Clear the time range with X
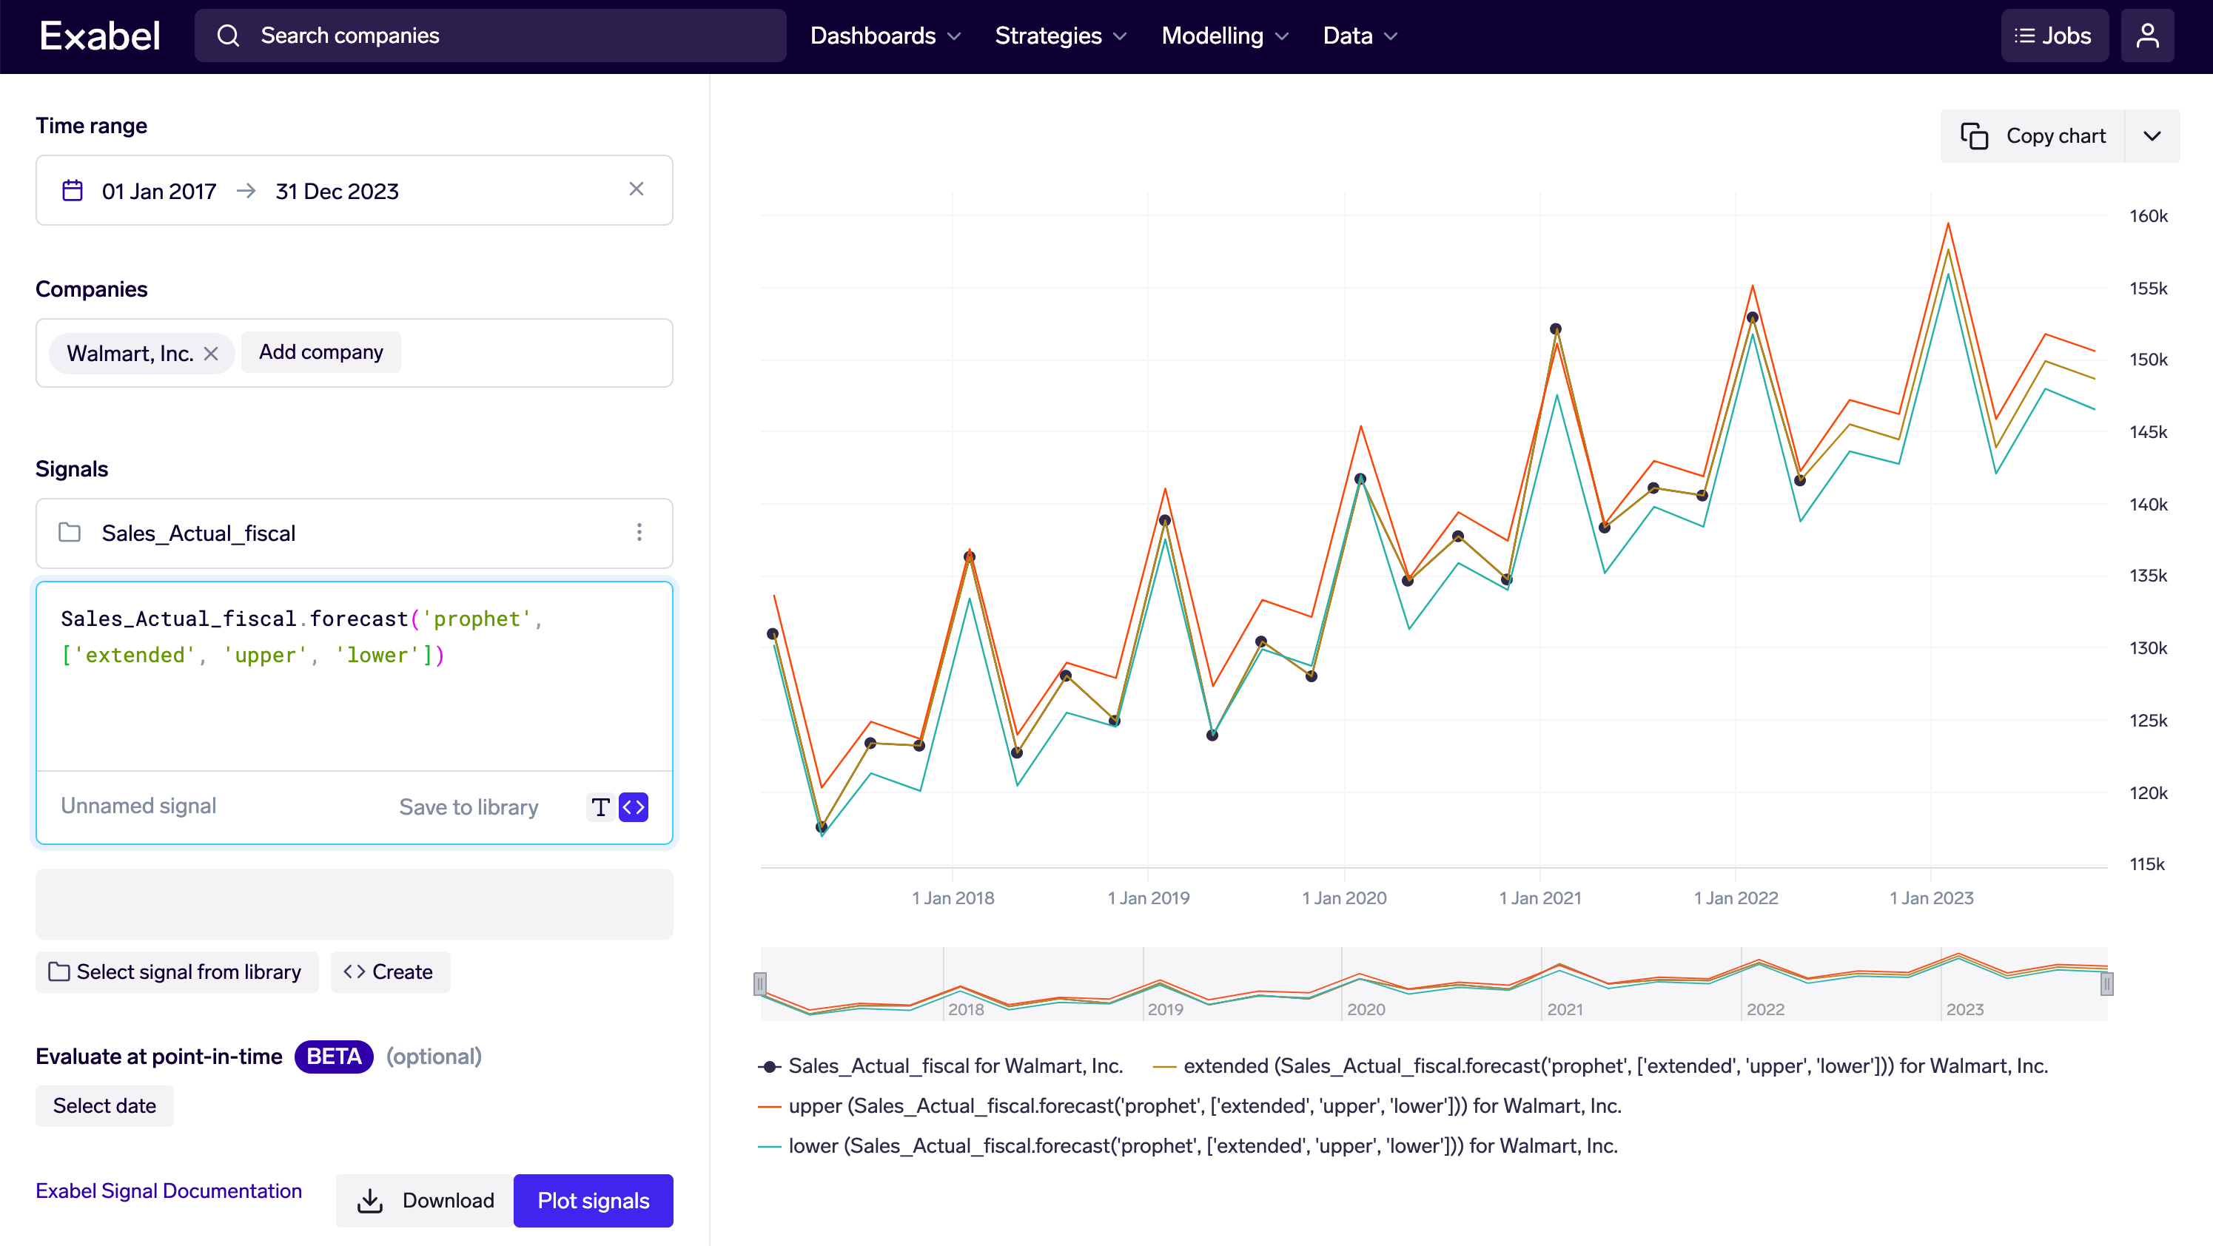2213x1246 pixels. point(636,189)
